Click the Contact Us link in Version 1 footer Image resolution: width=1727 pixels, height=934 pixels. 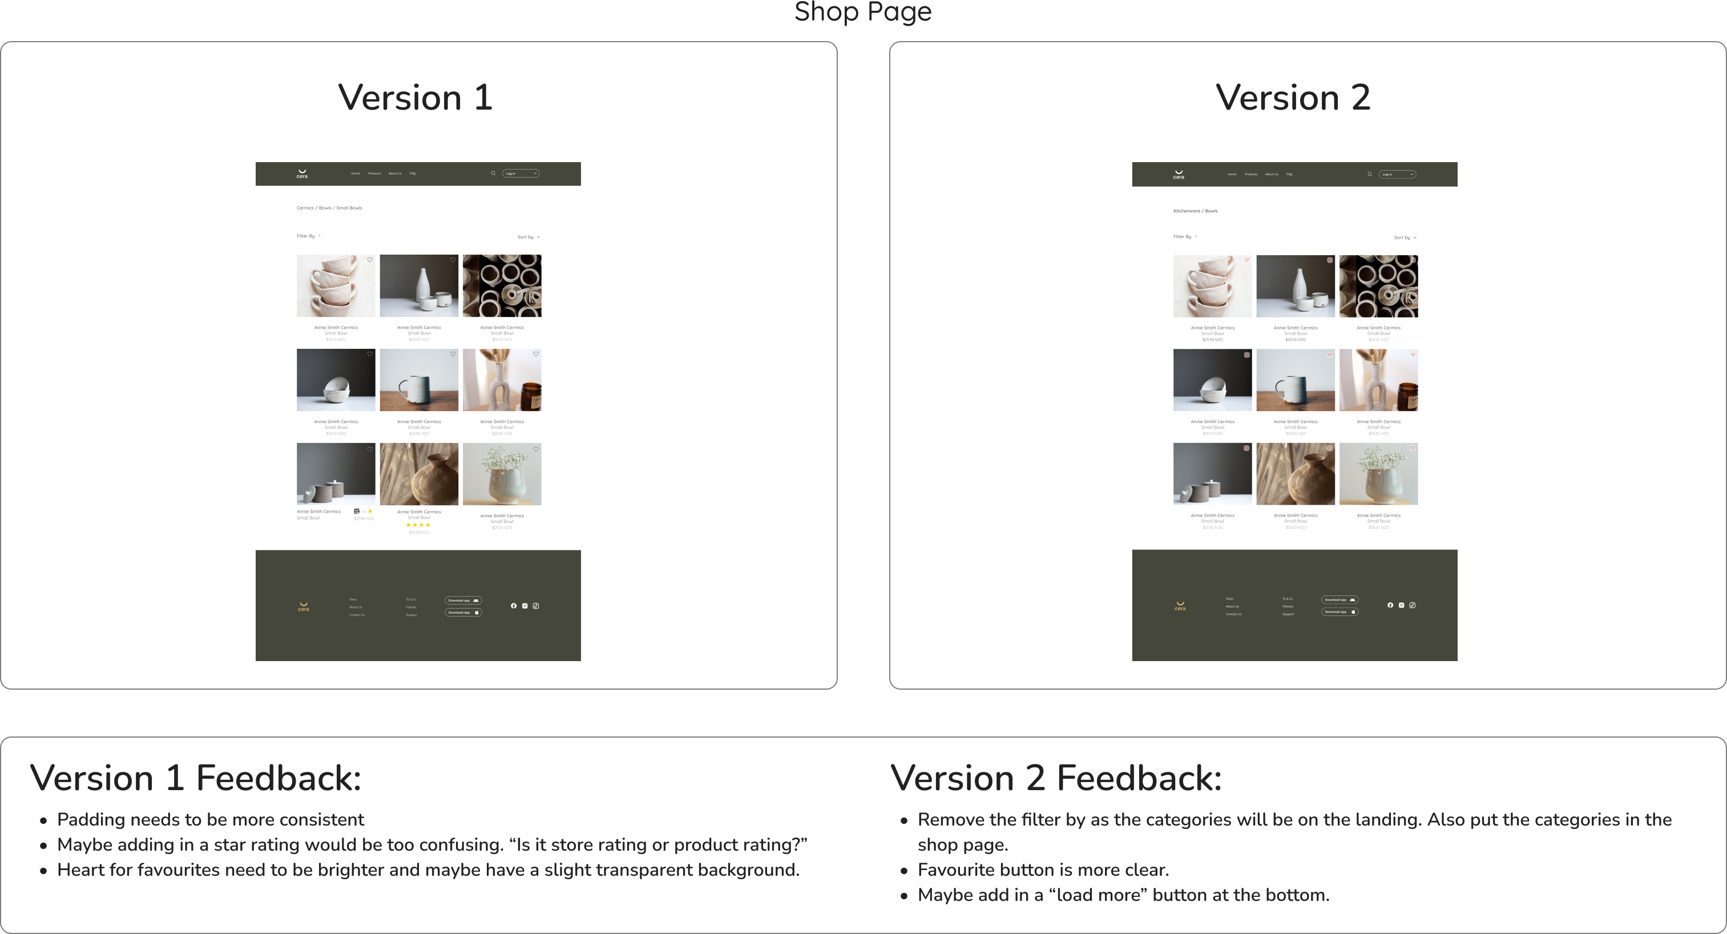[357, 615]
